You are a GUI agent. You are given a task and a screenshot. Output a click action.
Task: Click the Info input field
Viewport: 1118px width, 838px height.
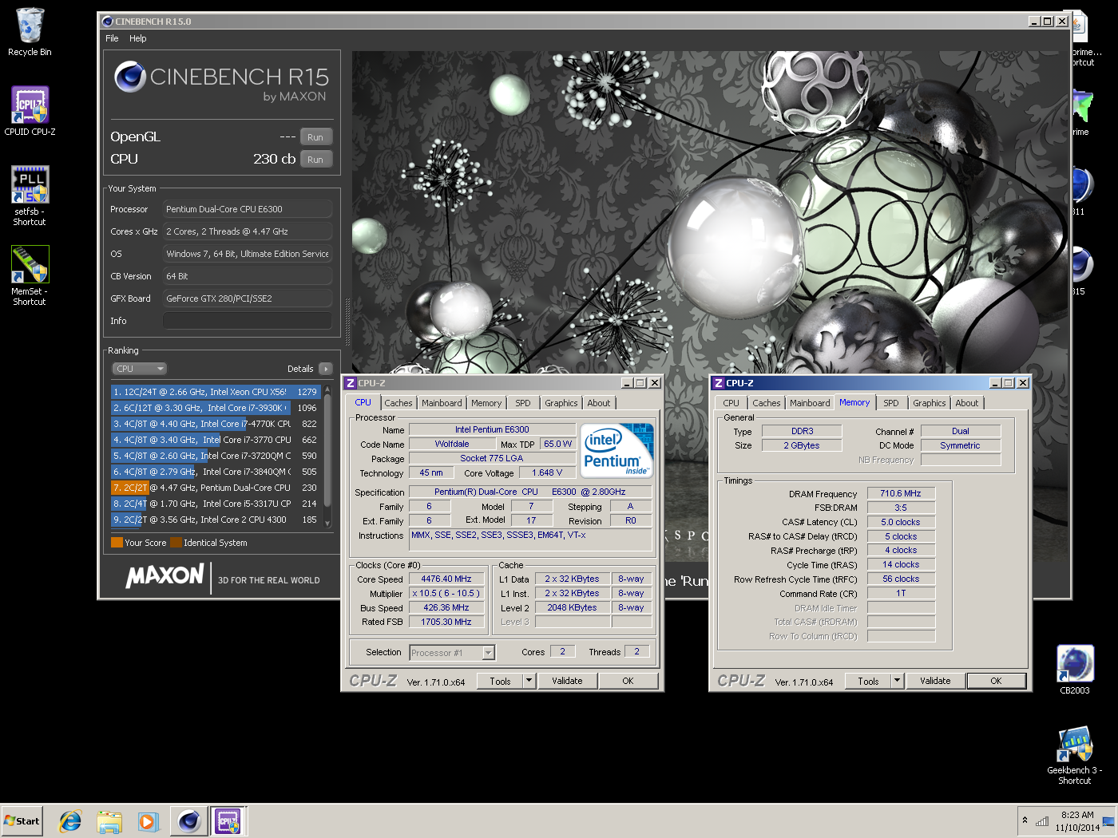click(x=248, y=321)
